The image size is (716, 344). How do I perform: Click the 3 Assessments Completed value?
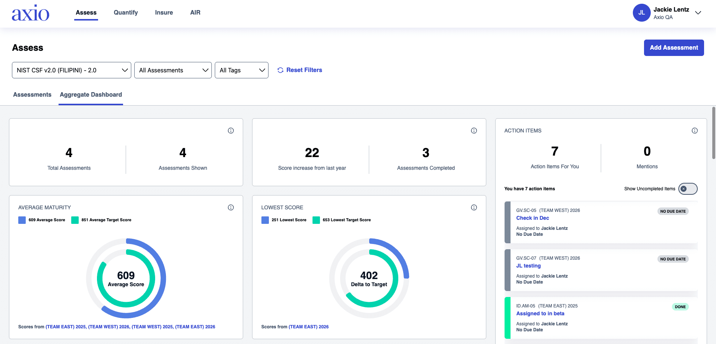(426, 153)
